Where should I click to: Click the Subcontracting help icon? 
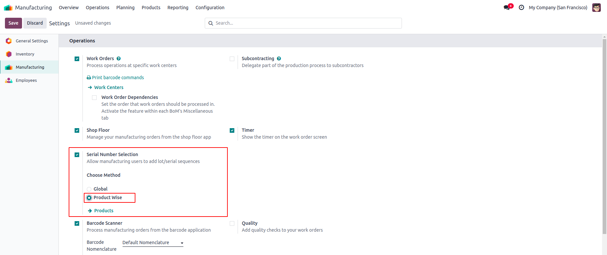coord(279,58)
